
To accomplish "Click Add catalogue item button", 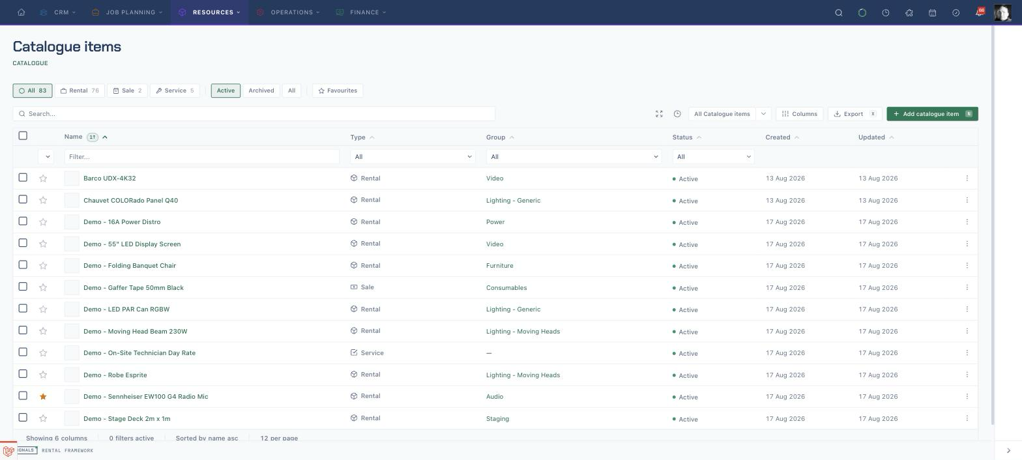I will pos(932,114).
